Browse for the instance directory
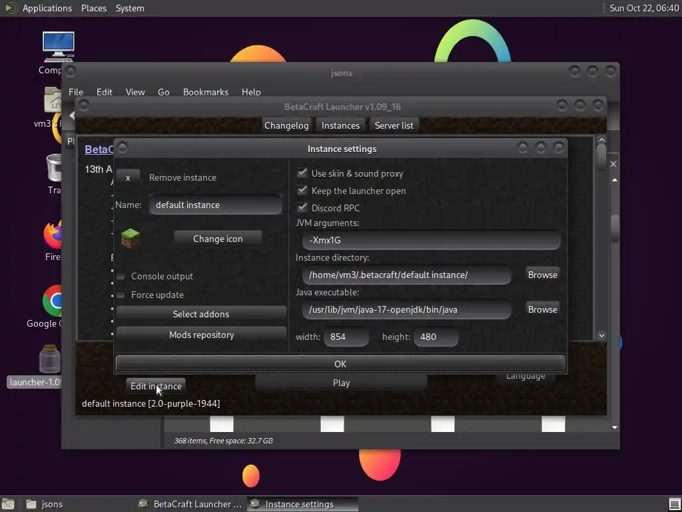Screen dimensions: 682x512 click(542, 275)
